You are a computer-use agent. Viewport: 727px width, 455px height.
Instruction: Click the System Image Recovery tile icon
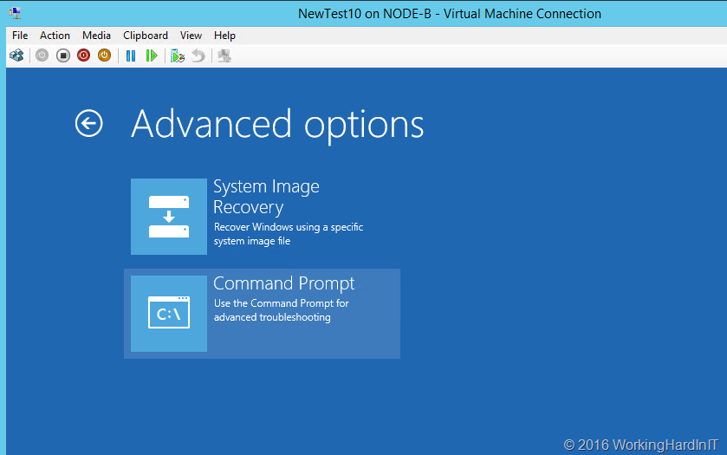point(169,217)
